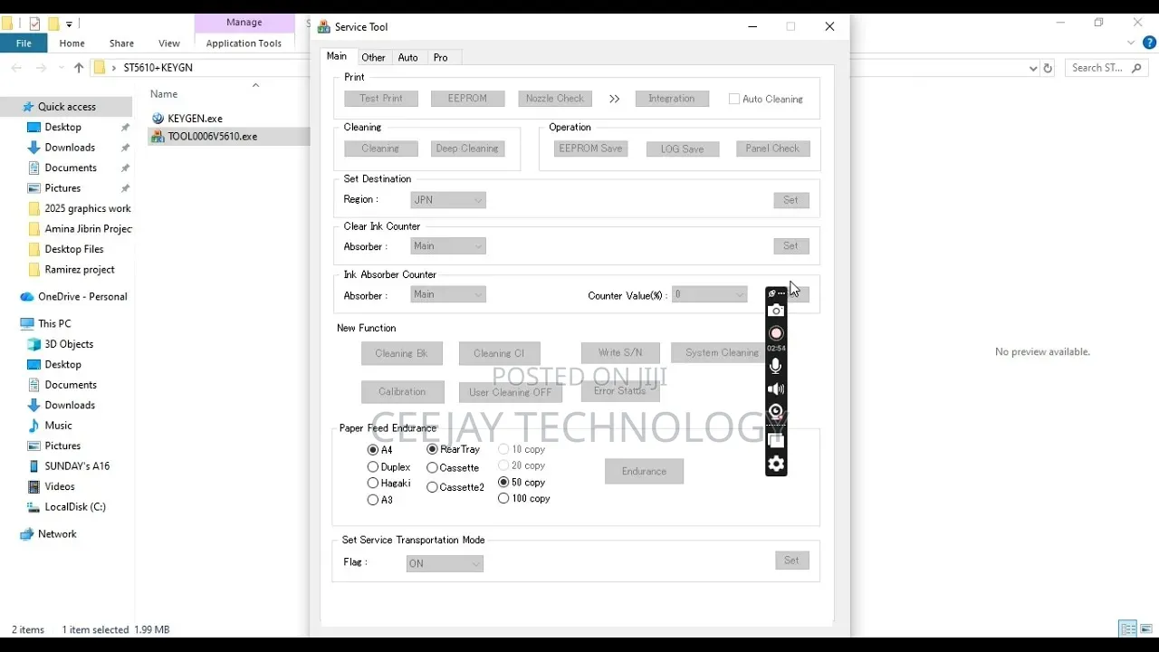Image resolution: width=1159 pixels, height=652 pixels.
Task: Toggle the webcam icon on recorder bar
Action: (x=776, y=413)
